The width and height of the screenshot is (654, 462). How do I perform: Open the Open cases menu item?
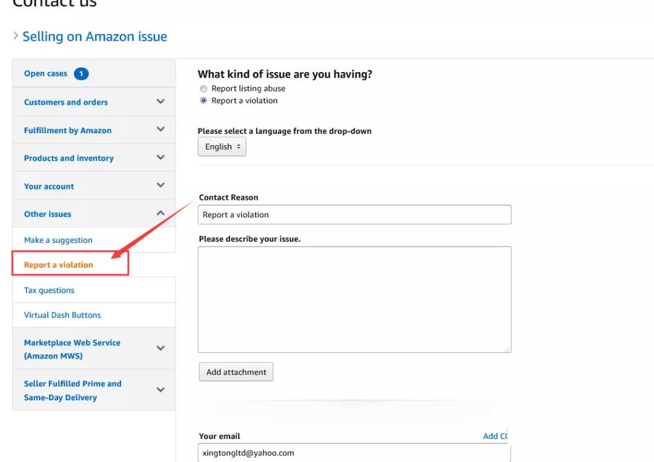tap(45, 73)
